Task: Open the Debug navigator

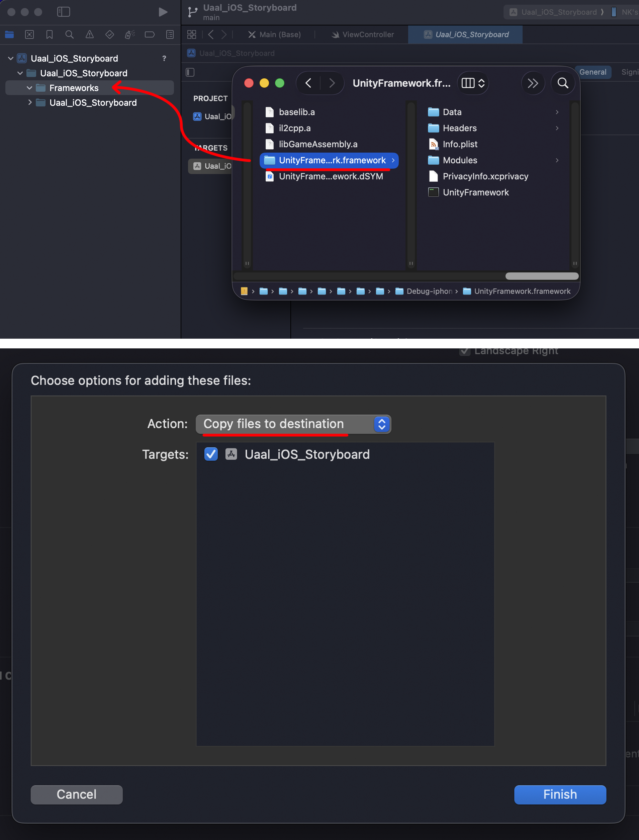Action: (130, 34)
